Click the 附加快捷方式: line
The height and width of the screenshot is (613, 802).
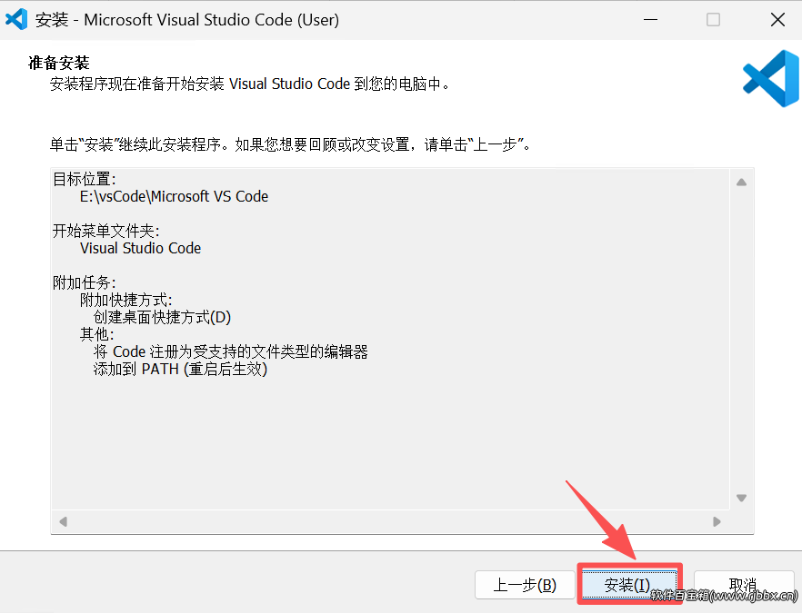[125, 300]
